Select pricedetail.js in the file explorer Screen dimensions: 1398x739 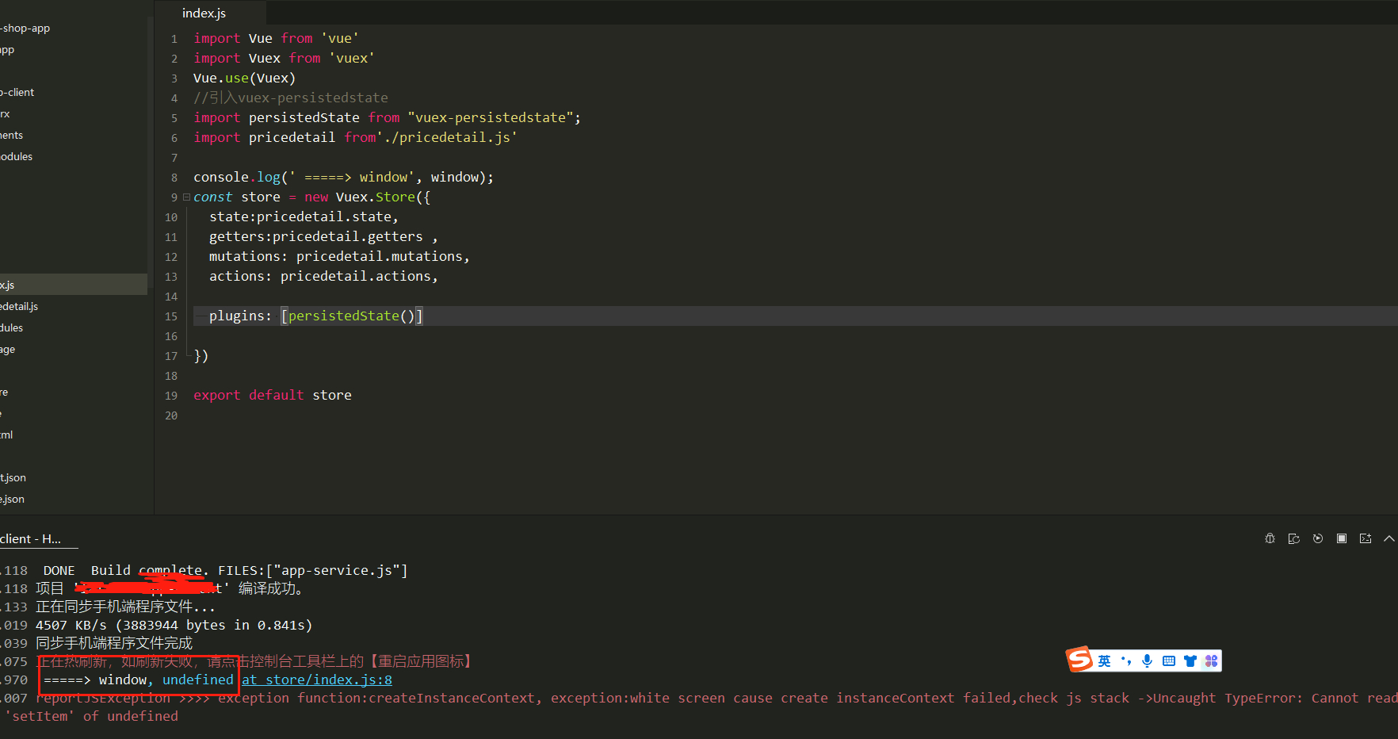[18, 306]
